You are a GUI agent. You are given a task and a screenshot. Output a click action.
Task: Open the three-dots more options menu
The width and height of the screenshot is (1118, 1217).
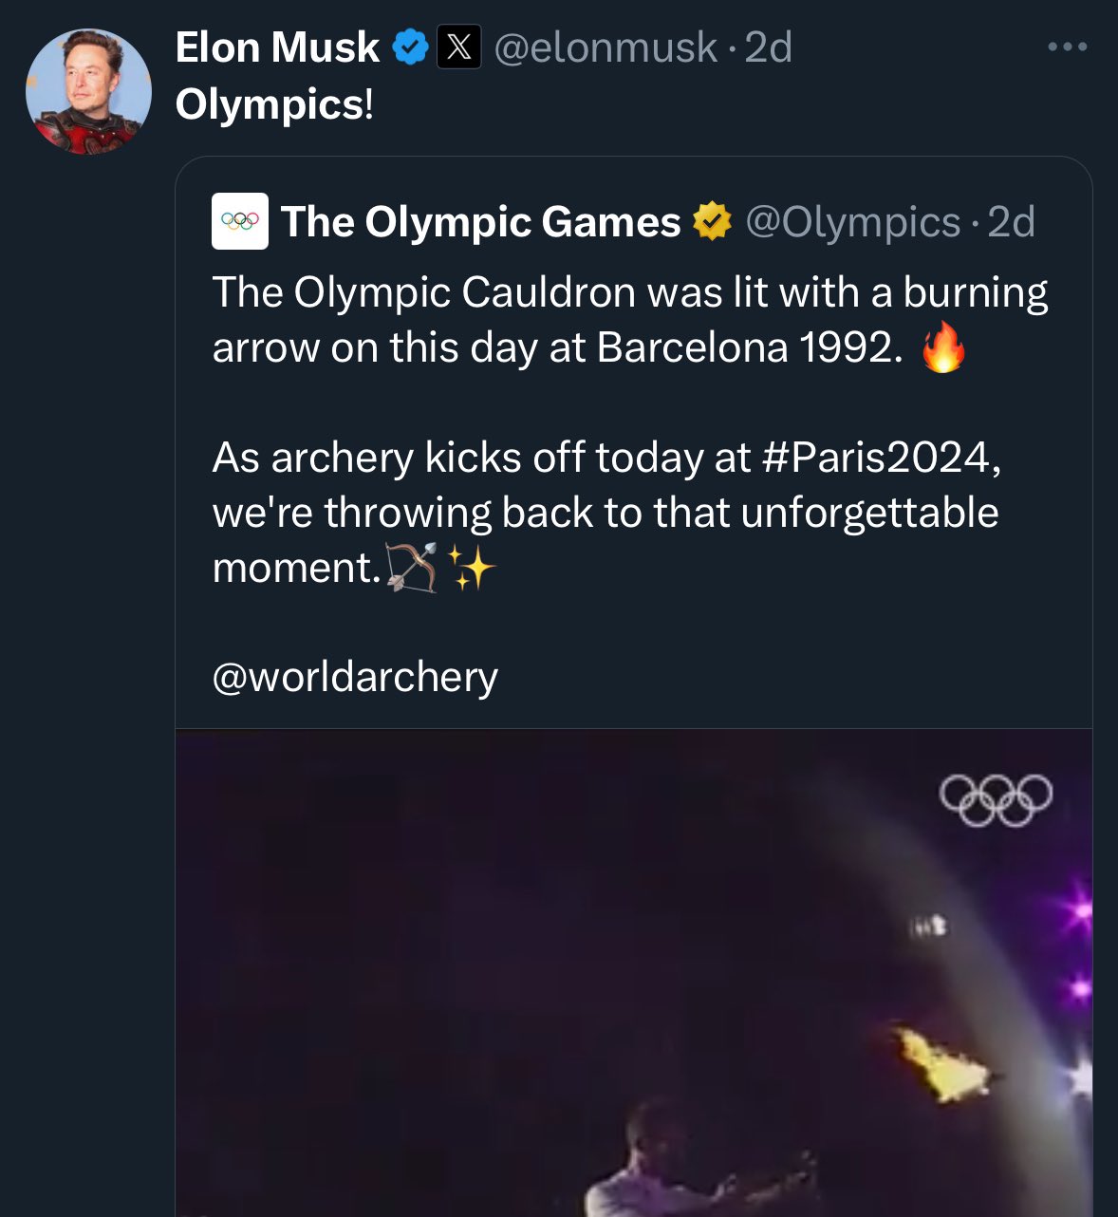tap(1067, 47)
